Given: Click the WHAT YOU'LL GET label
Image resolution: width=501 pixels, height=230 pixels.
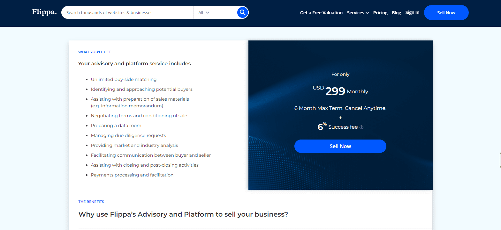Looking at the screenshot, I should point(95,52).
